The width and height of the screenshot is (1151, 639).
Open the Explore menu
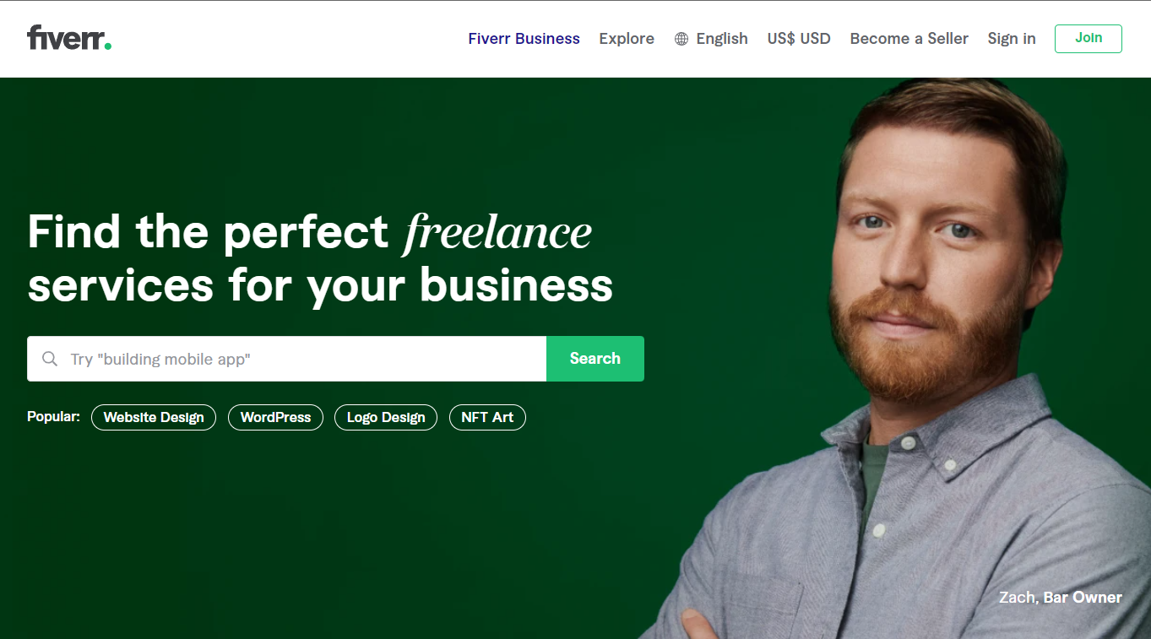(x=627, y=39)
